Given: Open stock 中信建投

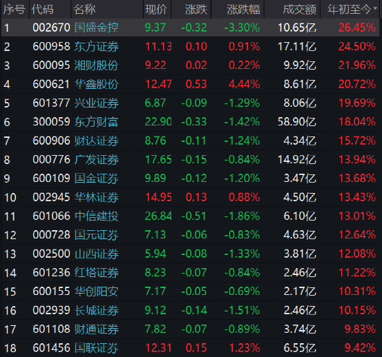Looking at the screenshot, I should [97, 216].
